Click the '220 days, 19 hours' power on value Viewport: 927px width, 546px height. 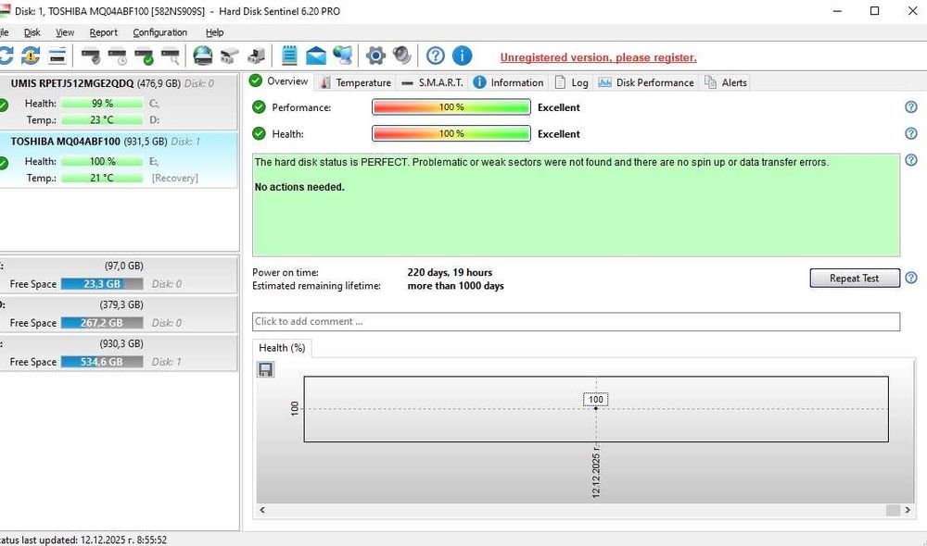tap(450, 272)
